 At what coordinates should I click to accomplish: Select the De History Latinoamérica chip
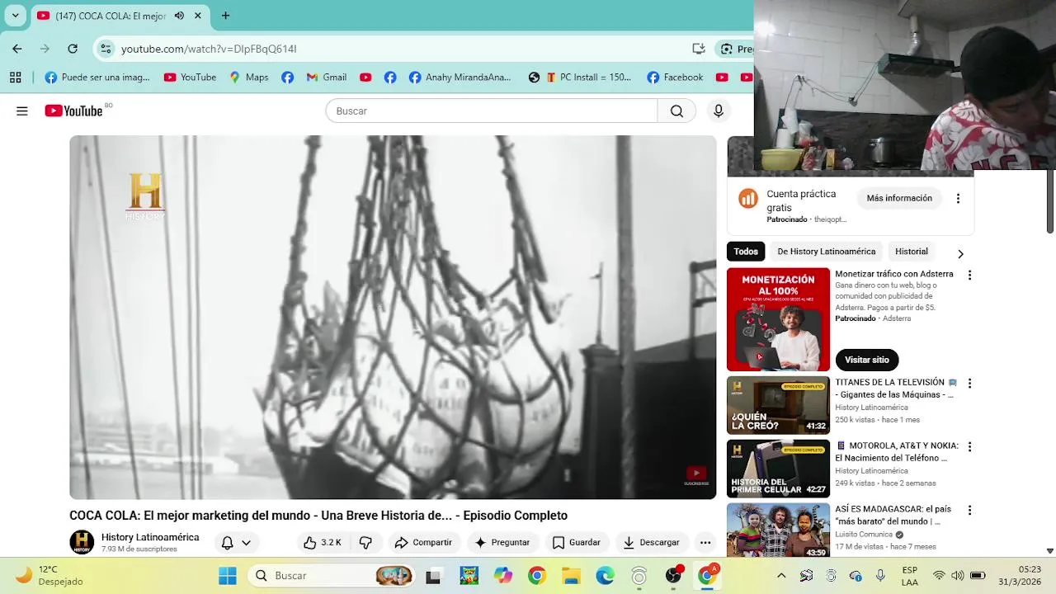point(826,252)
